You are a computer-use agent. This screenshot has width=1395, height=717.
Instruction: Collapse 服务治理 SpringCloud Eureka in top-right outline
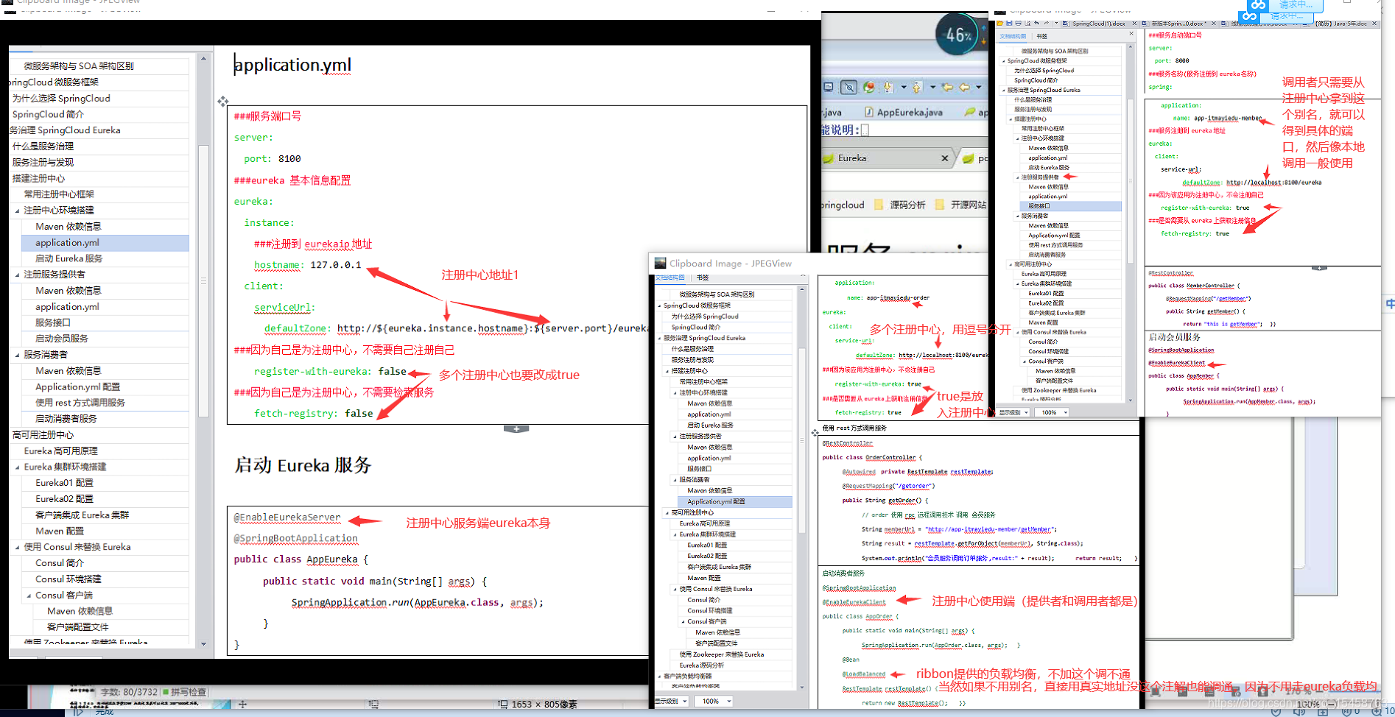pos(1003,90)
